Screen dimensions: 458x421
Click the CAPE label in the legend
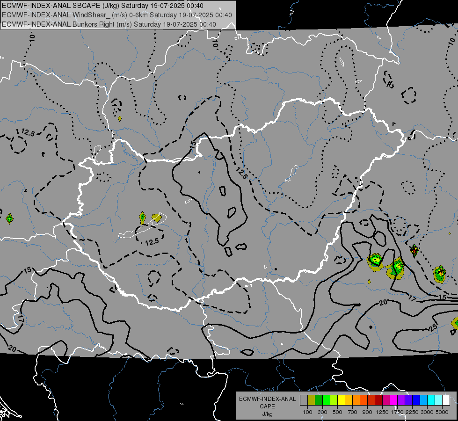267,406
